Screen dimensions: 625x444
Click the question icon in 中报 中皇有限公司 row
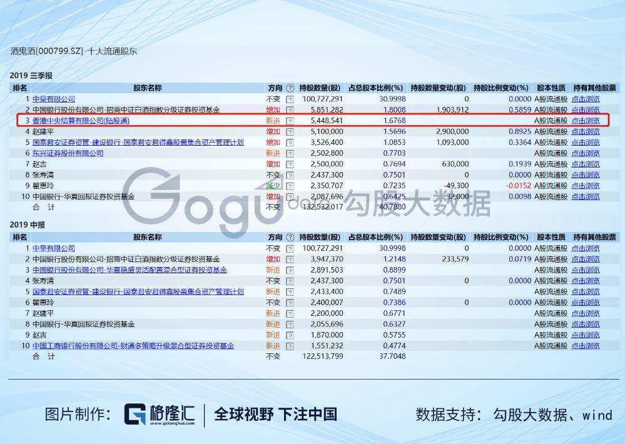tap(290, 249)
